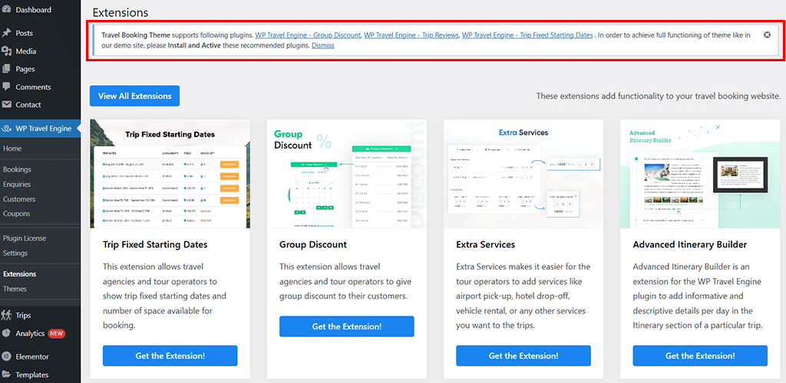Click the Elementor icon in sidebar
The image size is (786, 383).
pyautogui.click(x=7, y=356)
